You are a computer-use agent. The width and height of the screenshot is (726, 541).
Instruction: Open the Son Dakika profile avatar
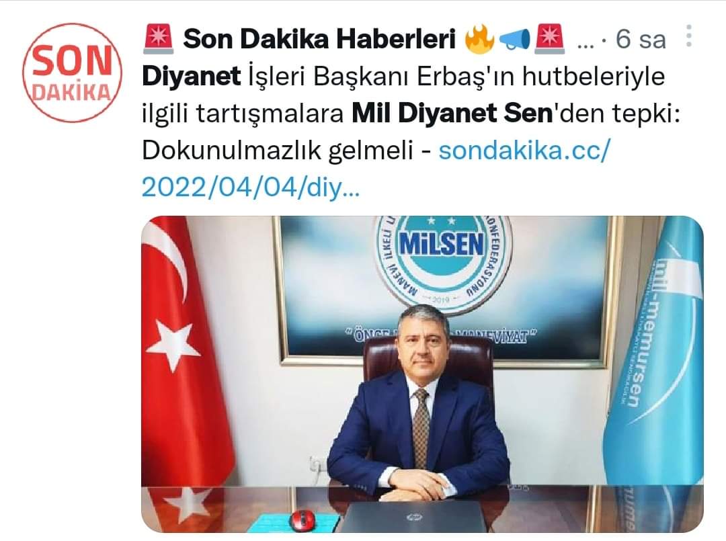tap(72, 72)
